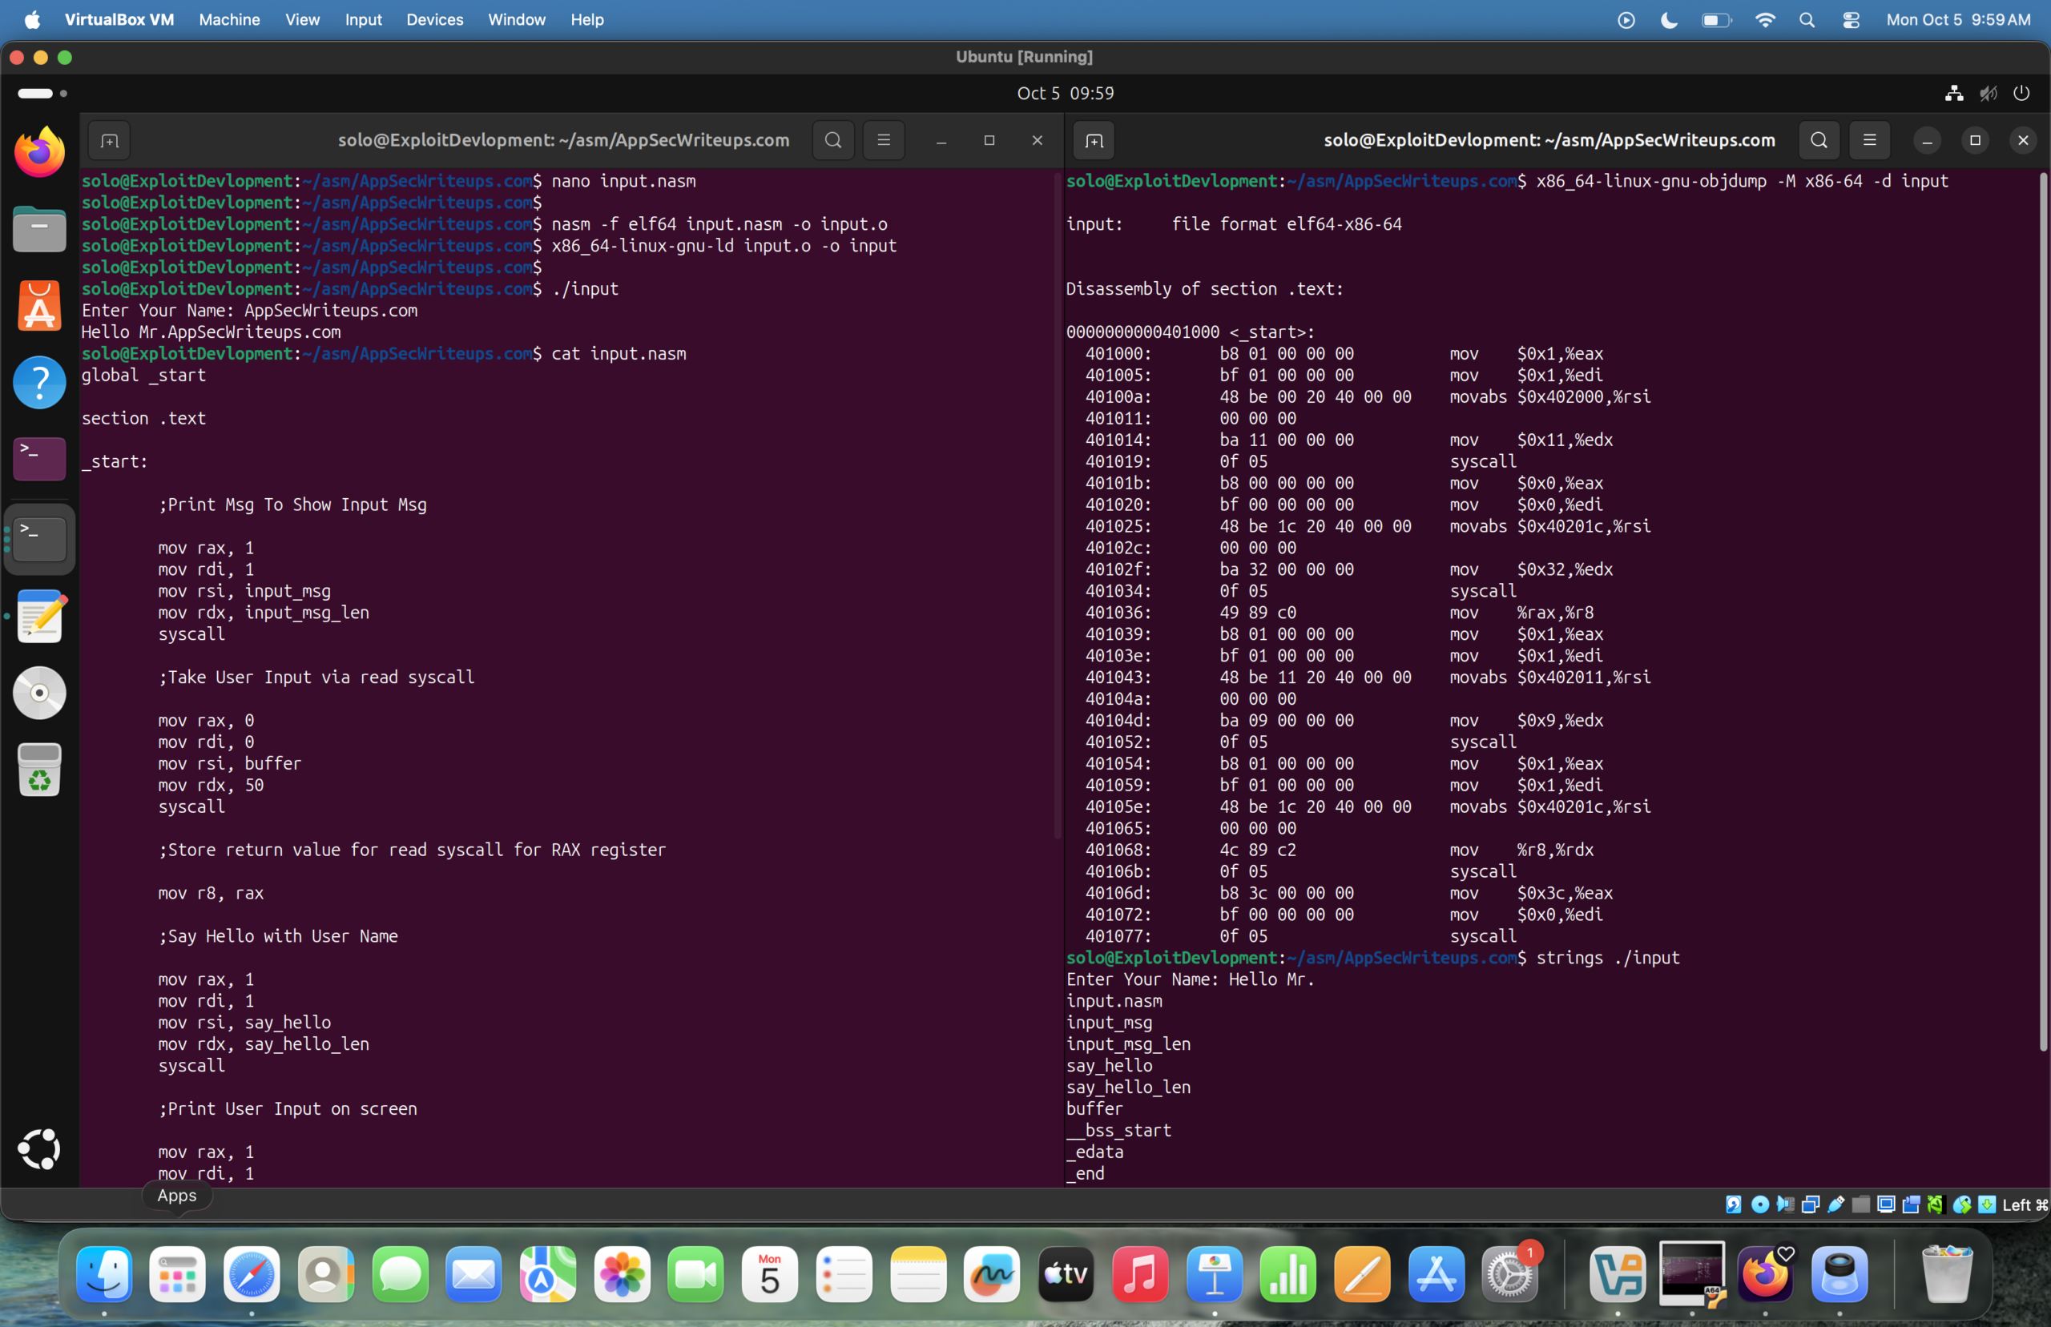The width and height of the screenshot is (2051, 1327).
Task: Open a new tab in the left terminal
Action: pyautogui.click(x=110, y=140)
